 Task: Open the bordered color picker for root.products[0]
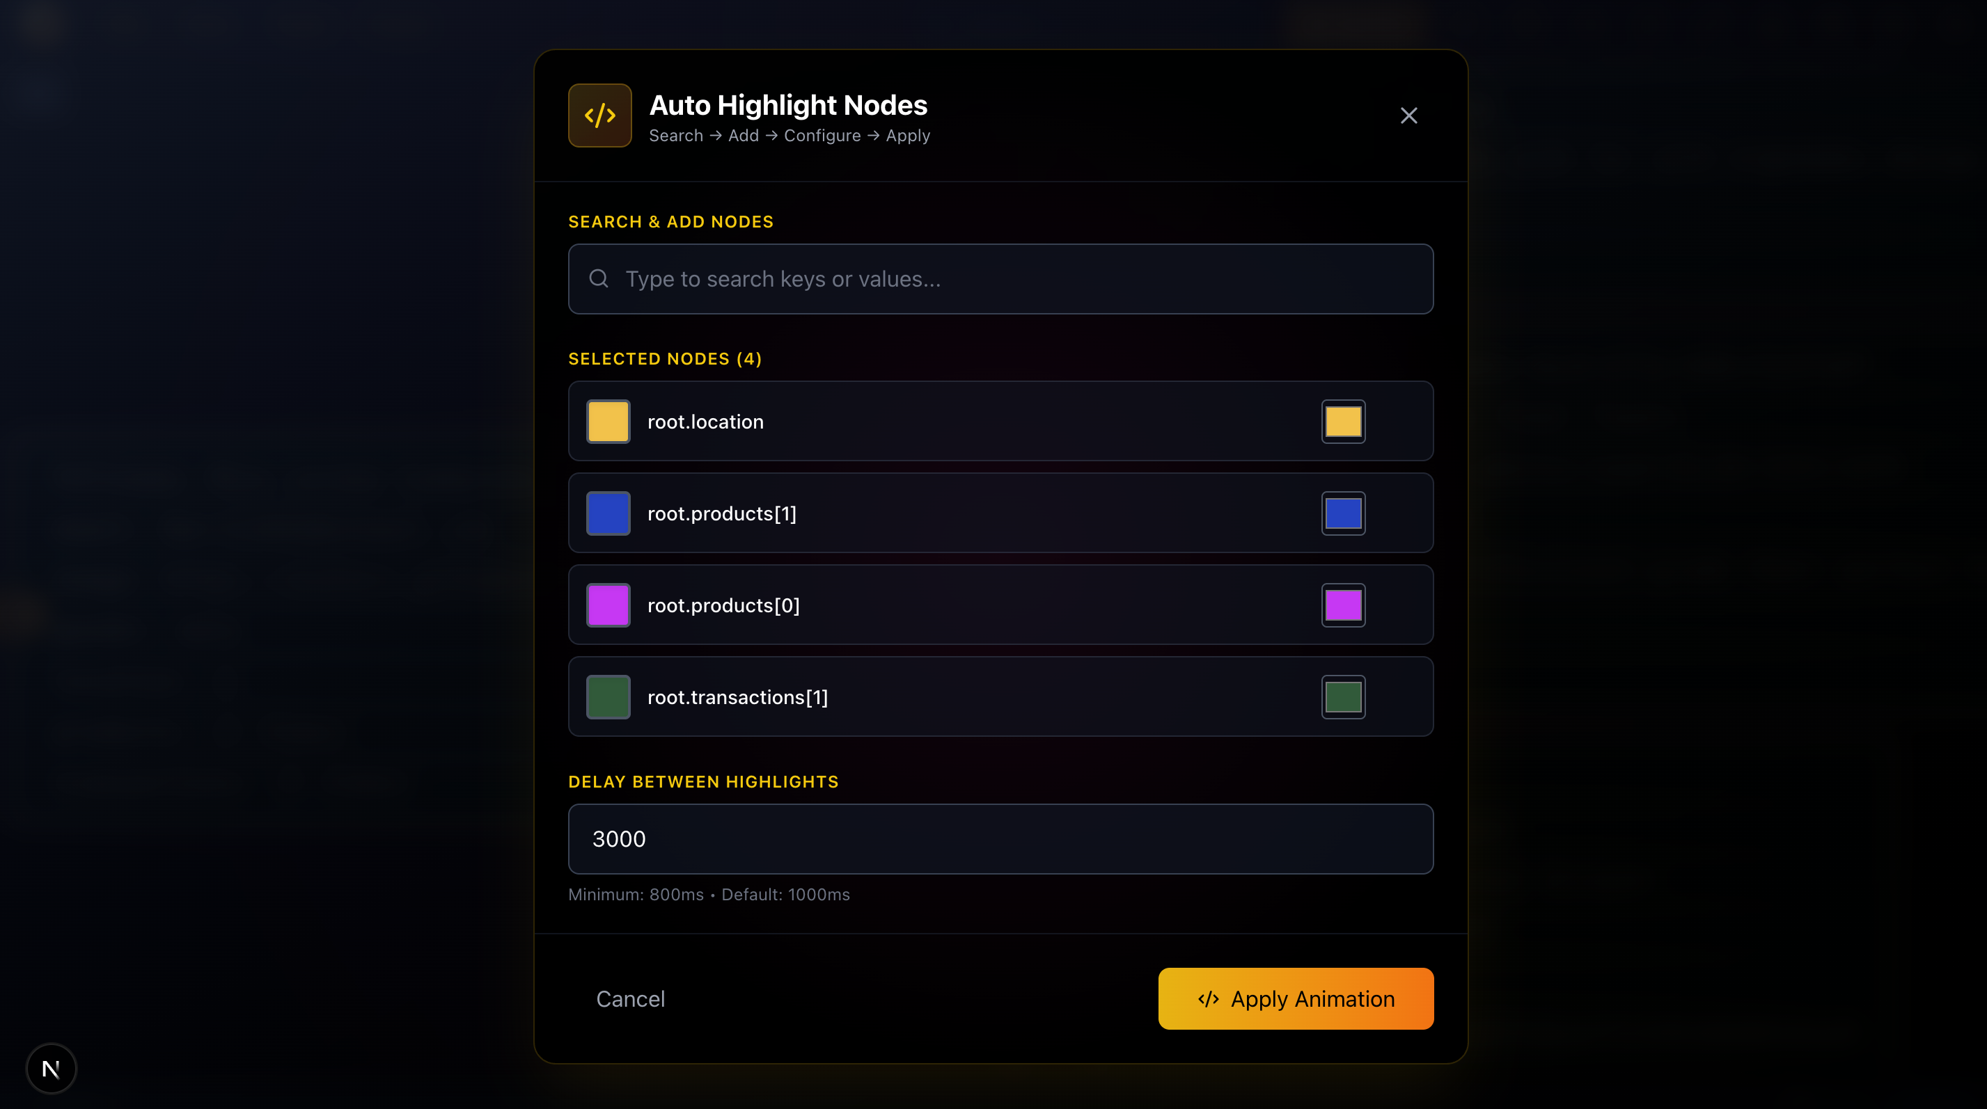1343,605
